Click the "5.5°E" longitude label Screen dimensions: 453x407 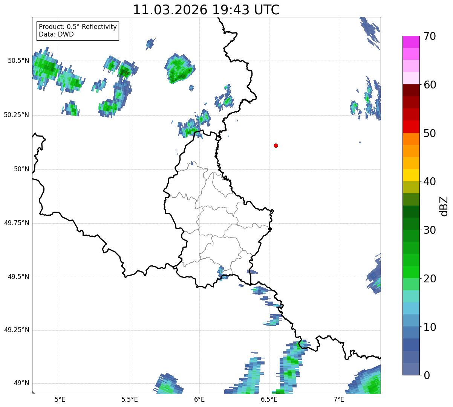pyautogui.click(x=130, y=400)
